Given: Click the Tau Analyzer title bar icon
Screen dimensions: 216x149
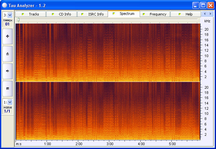Looking at the screenshot, I should click(5, 5).
